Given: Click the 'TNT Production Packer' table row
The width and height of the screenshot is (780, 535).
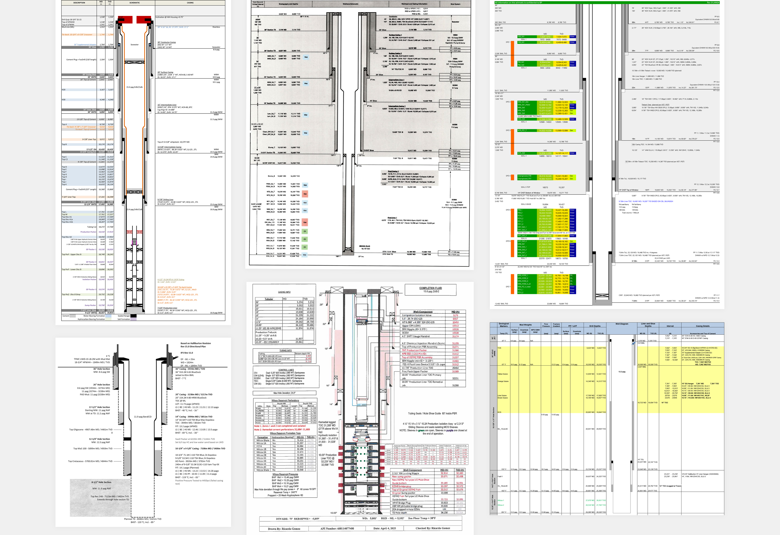Looking at the screenshot, I should pos(433,350).
